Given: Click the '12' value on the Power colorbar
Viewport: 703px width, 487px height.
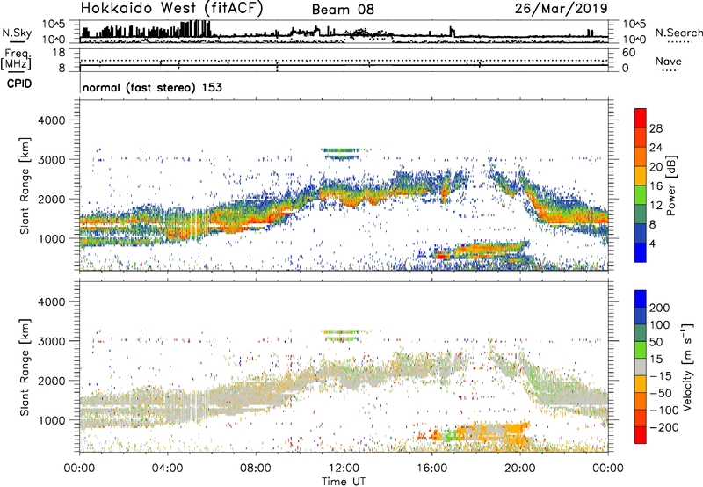Looking at the screenshot, I should point(656,206).
